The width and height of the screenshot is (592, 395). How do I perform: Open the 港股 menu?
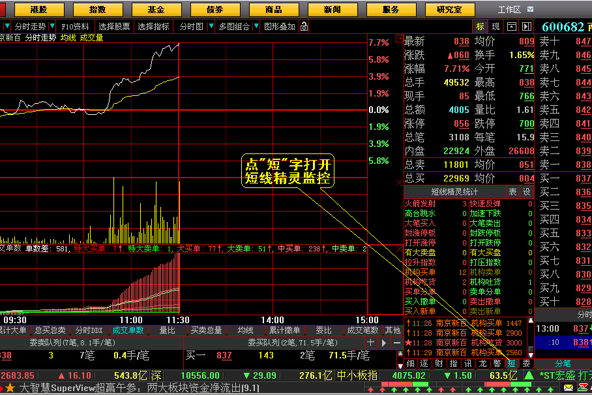[x=39, y=9]
